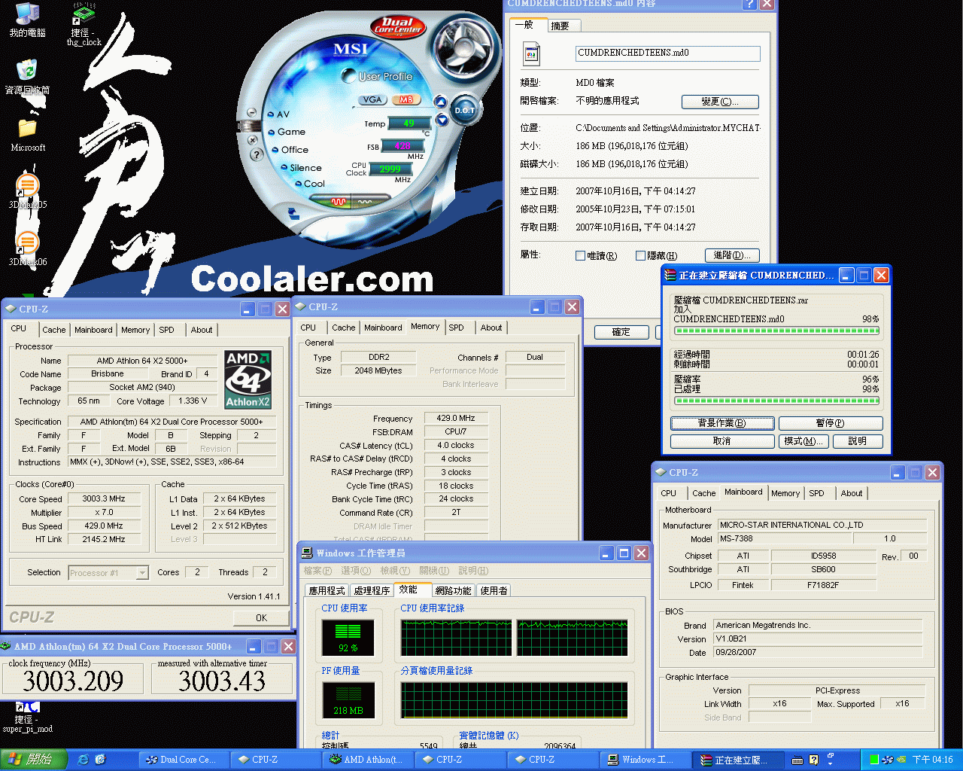Select the AV profile in Dual Core Center

click(279, 114)
